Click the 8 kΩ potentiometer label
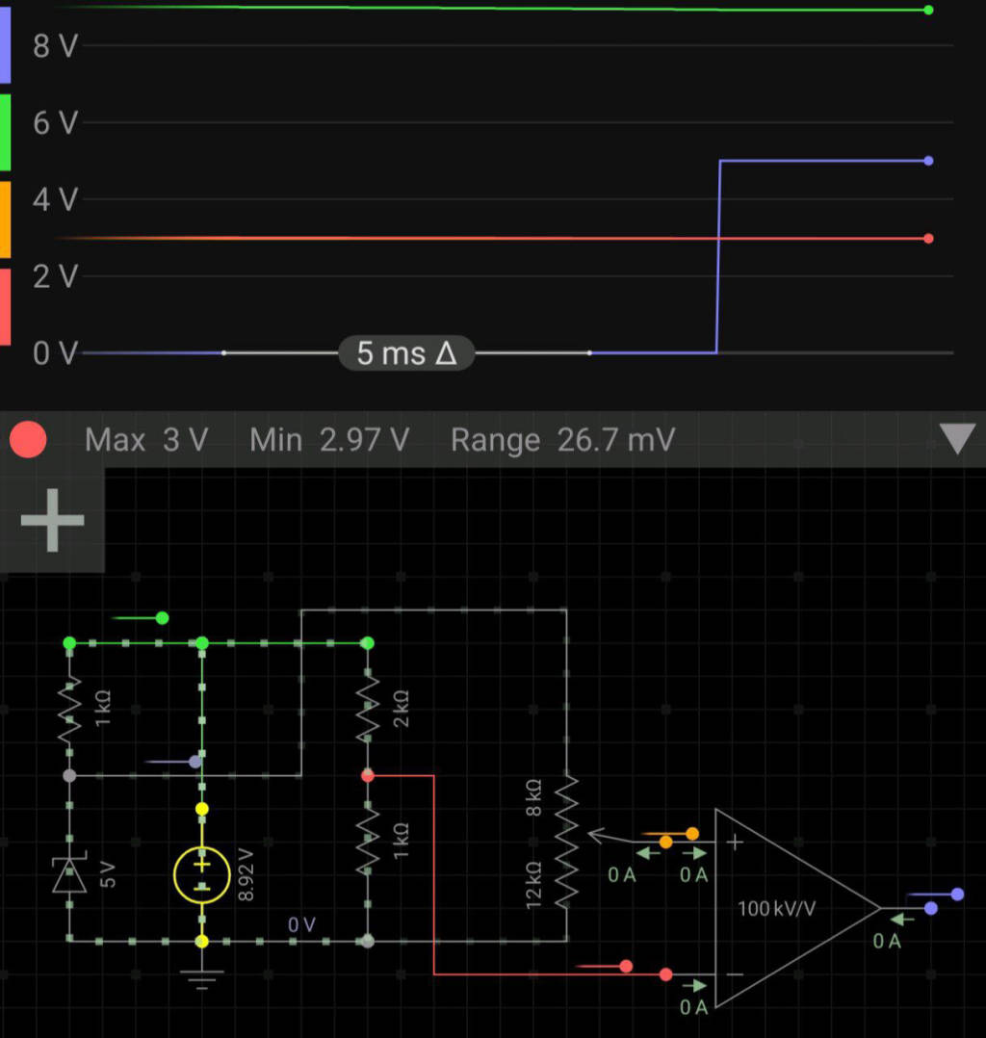The width and height of the screenshot is (986, 1038). pos(533,797)
